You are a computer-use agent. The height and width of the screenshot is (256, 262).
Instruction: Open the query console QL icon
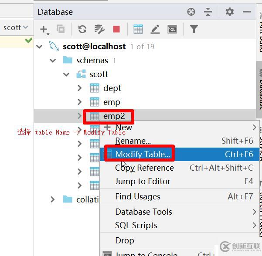tap(172, 30)
